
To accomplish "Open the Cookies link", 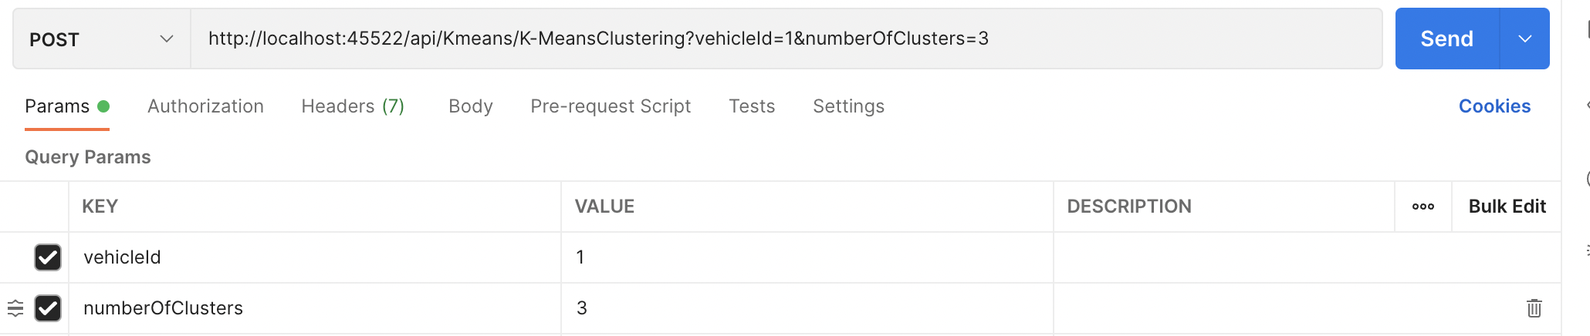I will pos(1494,106).
